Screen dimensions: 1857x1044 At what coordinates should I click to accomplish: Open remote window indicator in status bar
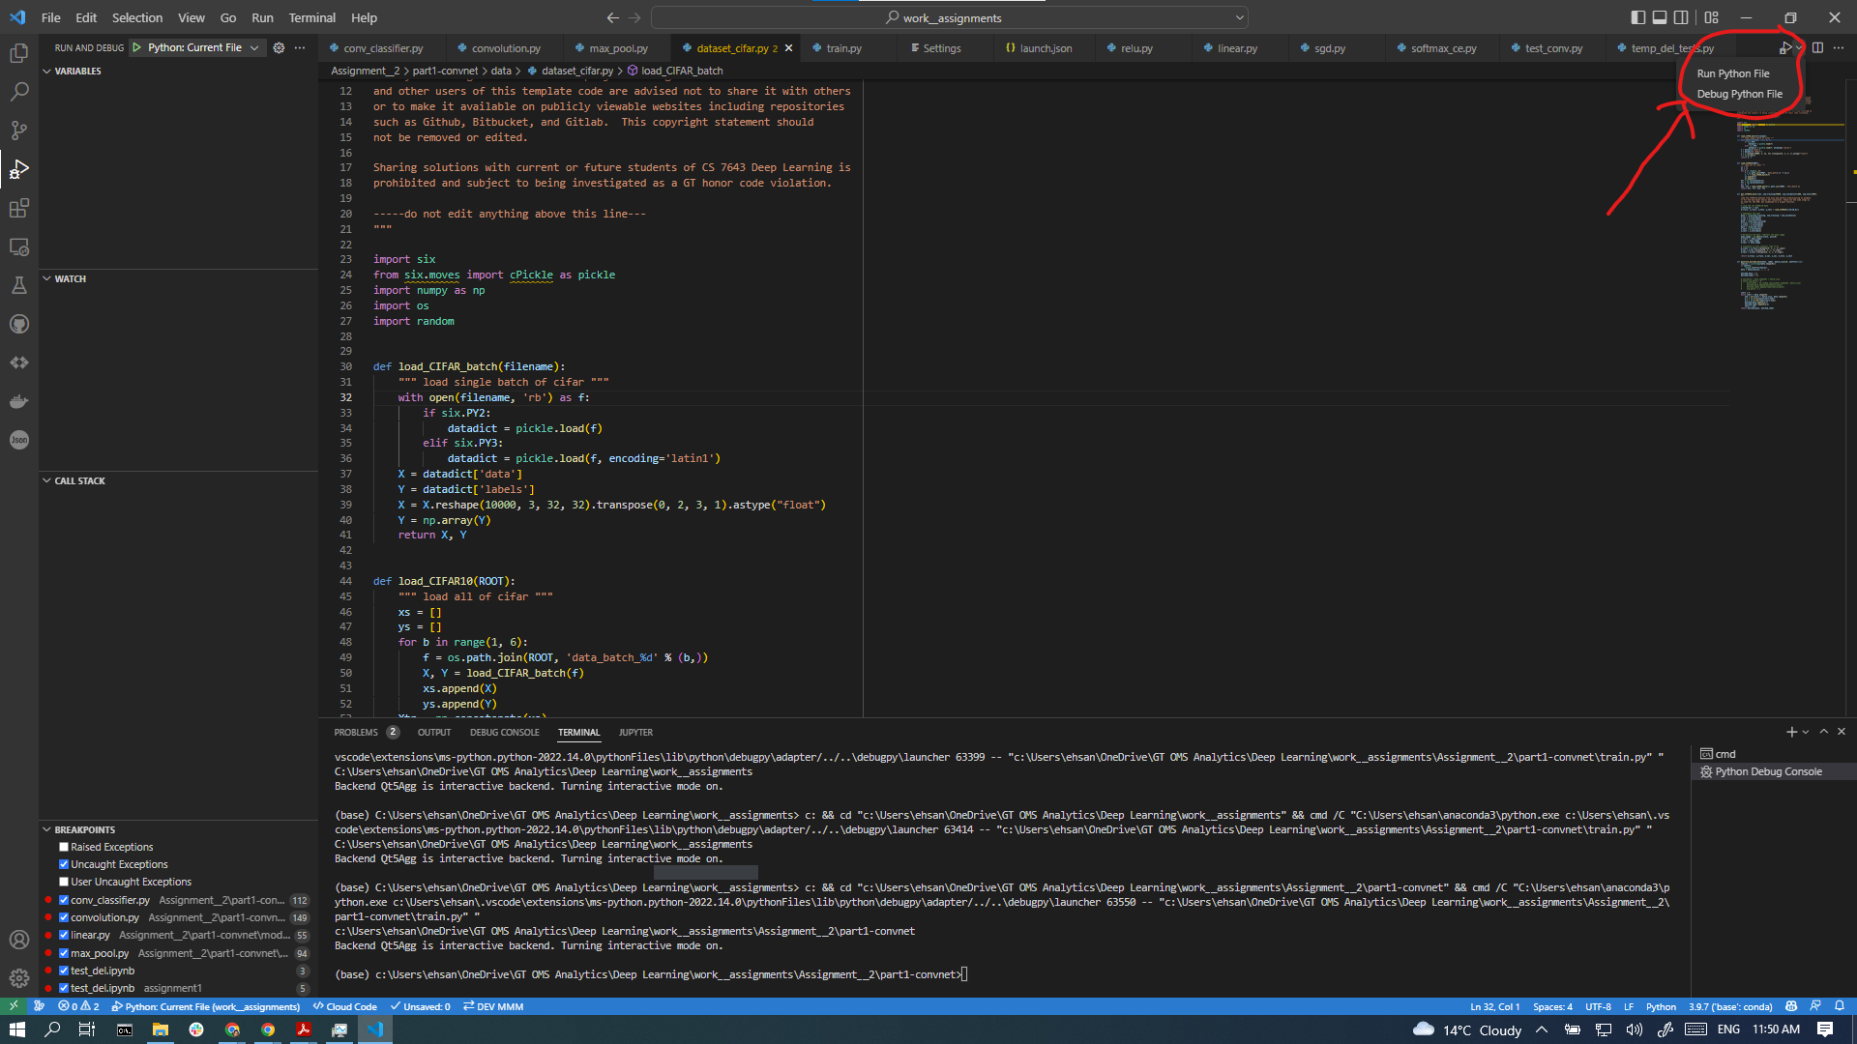pos(14,1006)
